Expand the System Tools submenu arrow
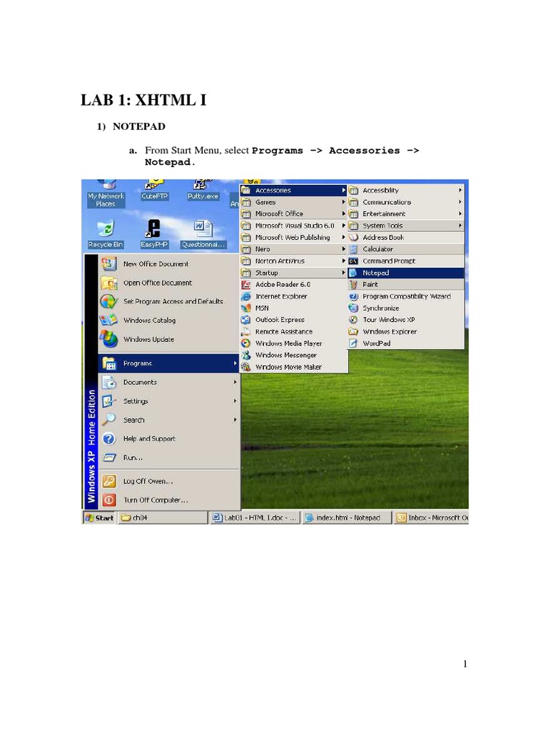This screenshot has height=731, width=548. pos(460,226)
